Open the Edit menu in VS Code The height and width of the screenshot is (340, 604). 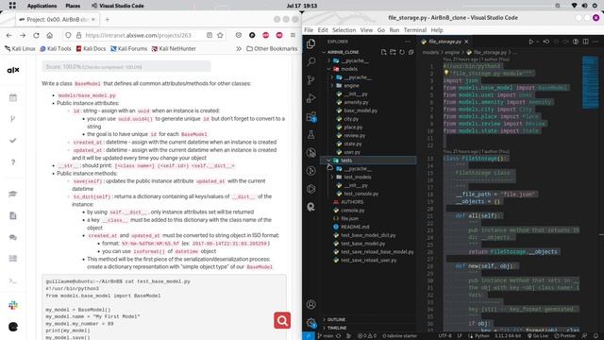pyautogui.click(x=323, y=30)
